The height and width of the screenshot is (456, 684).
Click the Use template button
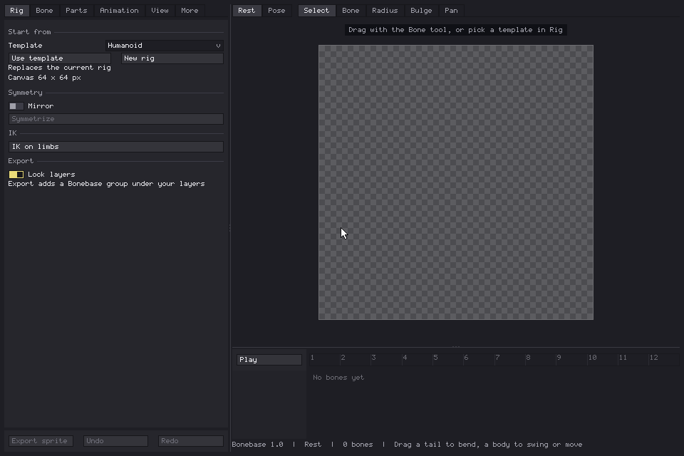[x=60, y=58]
